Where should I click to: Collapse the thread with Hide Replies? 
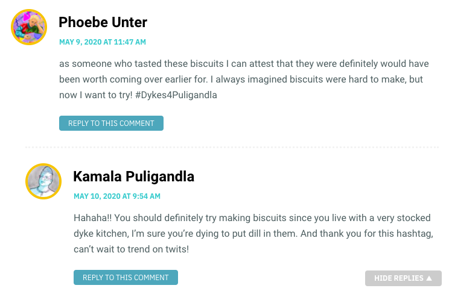pos(403,278)
